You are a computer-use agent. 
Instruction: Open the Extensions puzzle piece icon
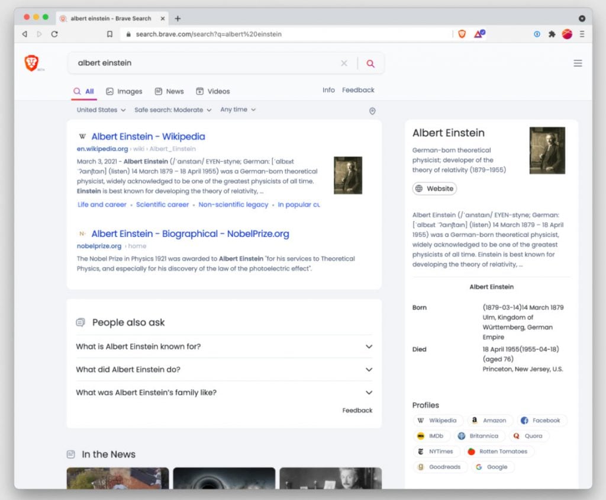coord(552,34)
